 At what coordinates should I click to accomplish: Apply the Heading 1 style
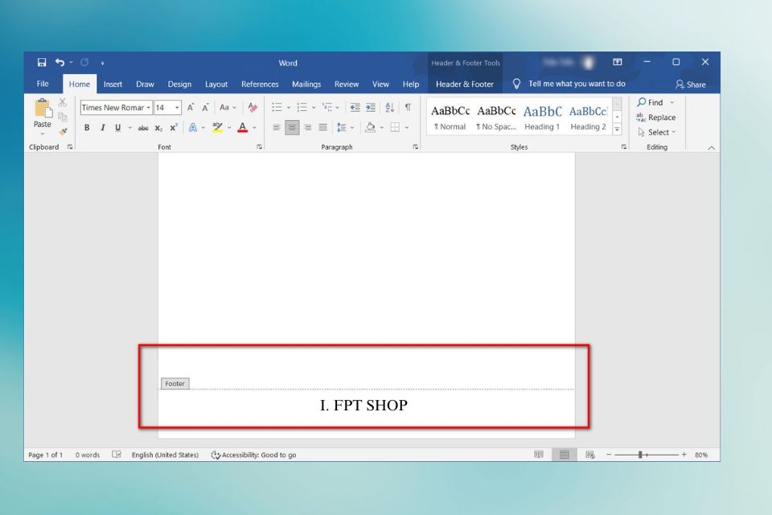pyautogui.click(x=542, y=117)
